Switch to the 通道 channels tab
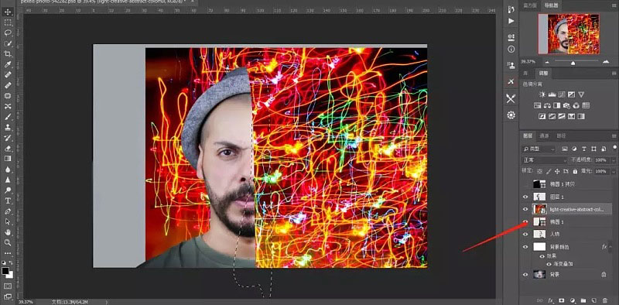Viewport: 619px width, 305px height. click(x=544, y=136)
